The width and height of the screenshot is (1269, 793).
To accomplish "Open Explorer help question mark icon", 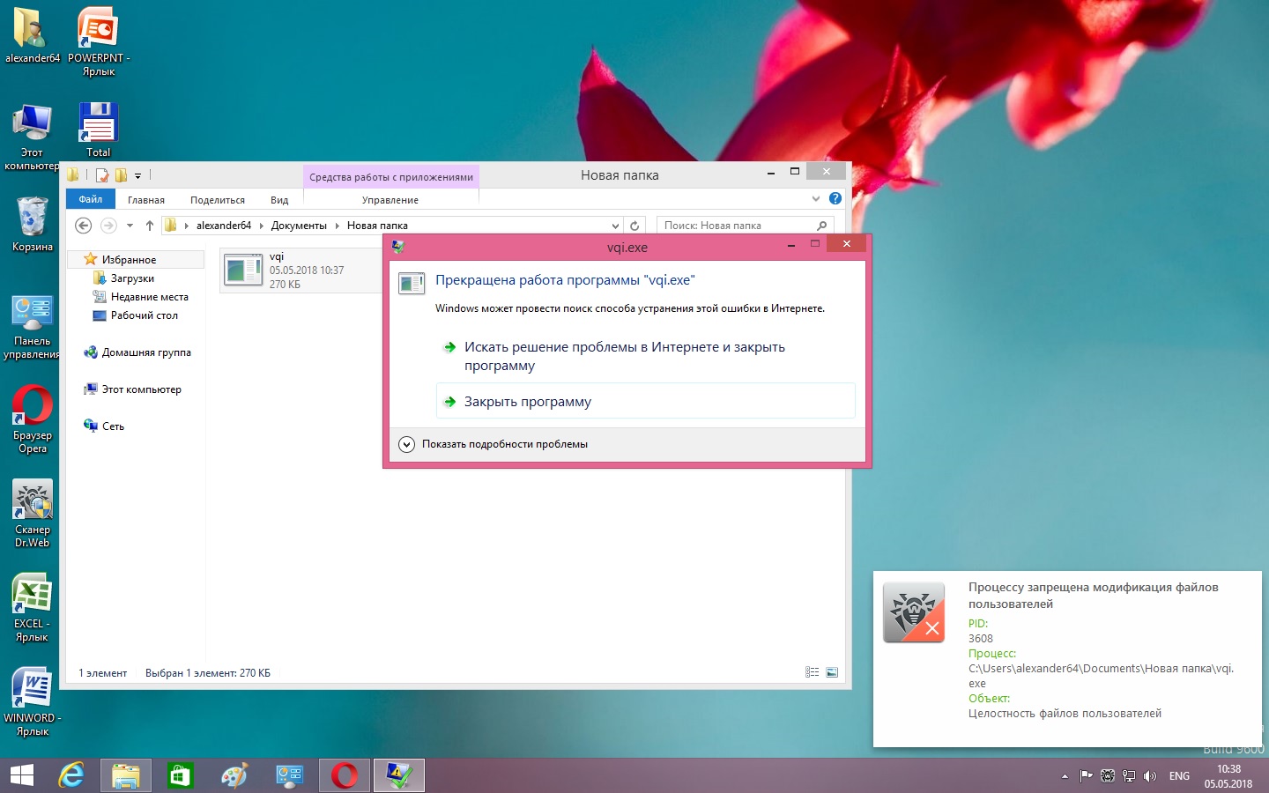I will pos(835,199).
